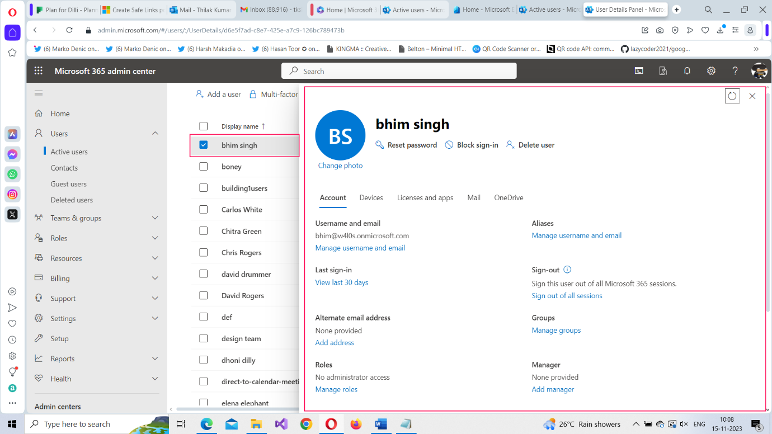Image resolution: width=772 pixels, height=434 pixels.
Task: Click the admin center search field
Action: pyautogui.click(x=399, y=70)
